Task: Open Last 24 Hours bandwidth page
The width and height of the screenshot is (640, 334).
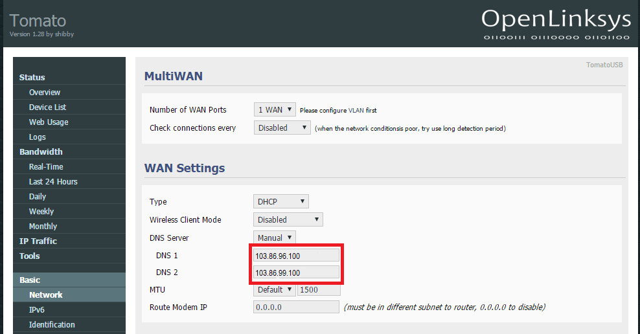Action: [x=53, y=182]
